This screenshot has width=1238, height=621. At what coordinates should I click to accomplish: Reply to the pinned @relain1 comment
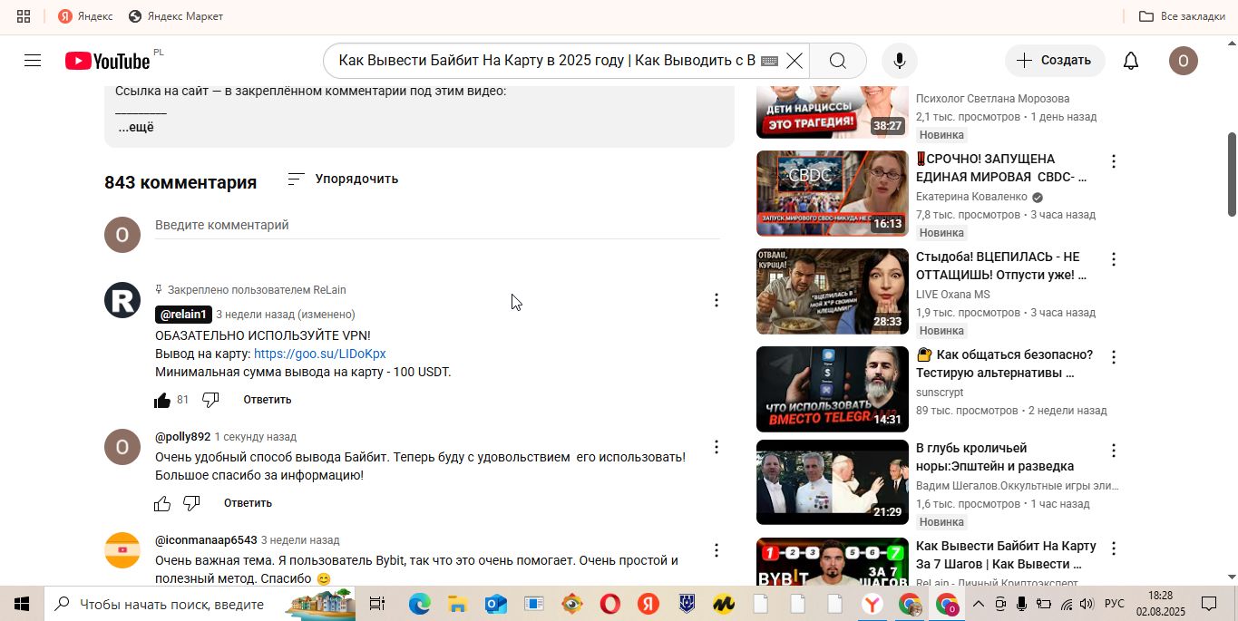pyautogui.click(x=268, y=400)
